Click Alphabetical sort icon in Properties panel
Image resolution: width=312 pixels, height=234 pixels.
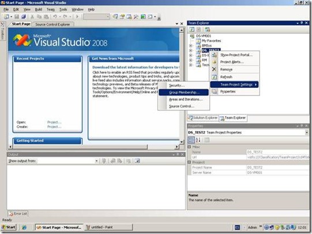(198, 140)
